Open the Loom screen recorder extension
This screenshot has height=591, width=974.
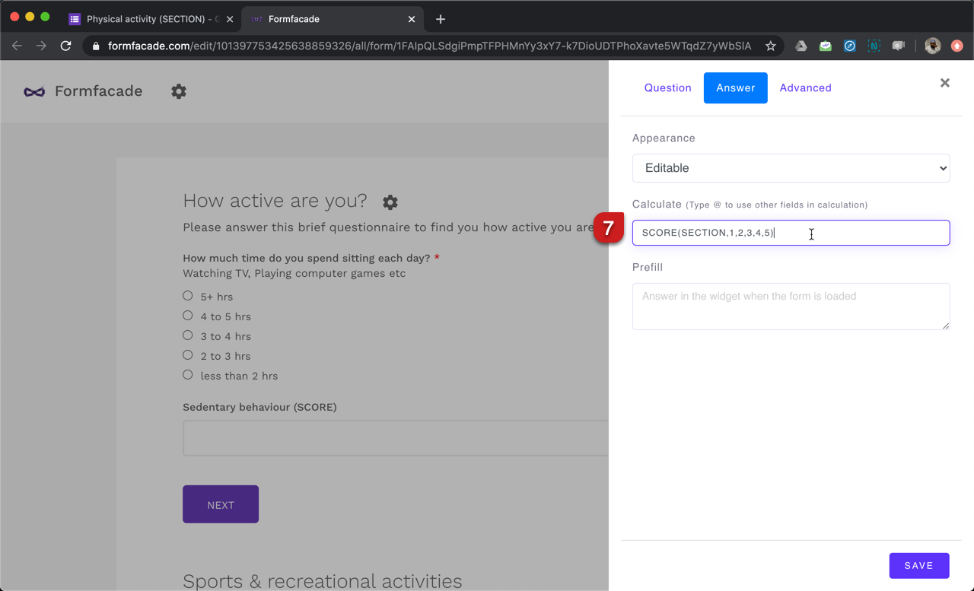pos(898,46)
